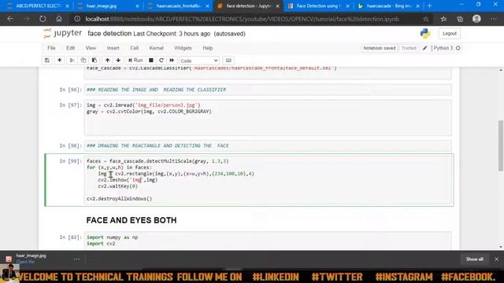
Task: Restart the kernel with the circular arrow icon
Action: coord(161,61)
